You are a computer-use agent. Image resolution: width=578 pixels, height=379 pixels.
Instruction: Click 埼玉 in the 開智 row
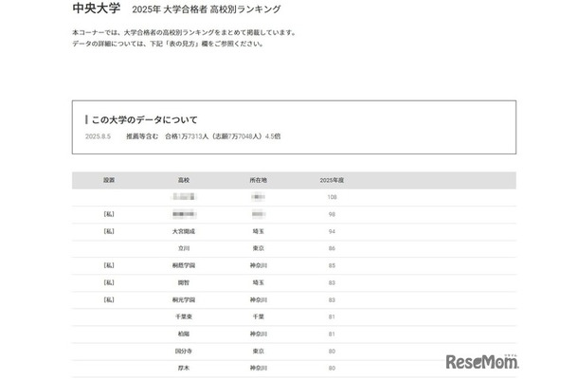point(258,282)
